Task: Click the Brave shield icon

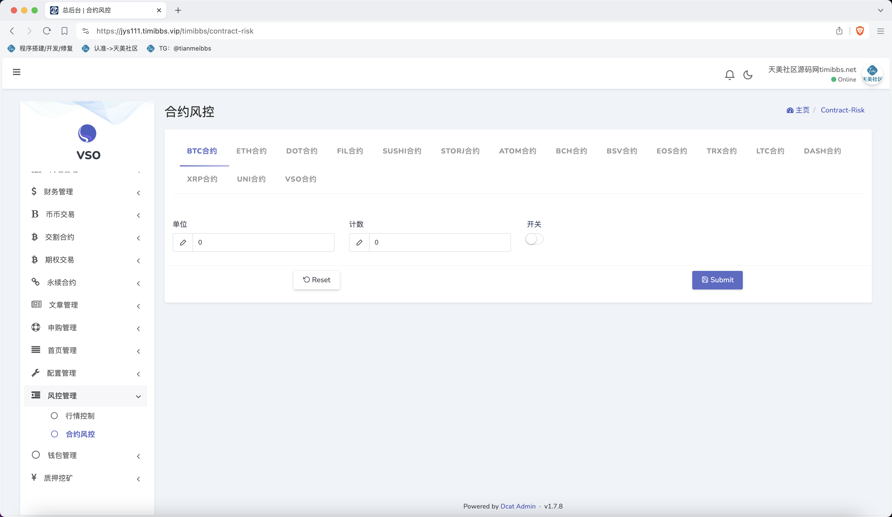Action: [x=860, y=31]
